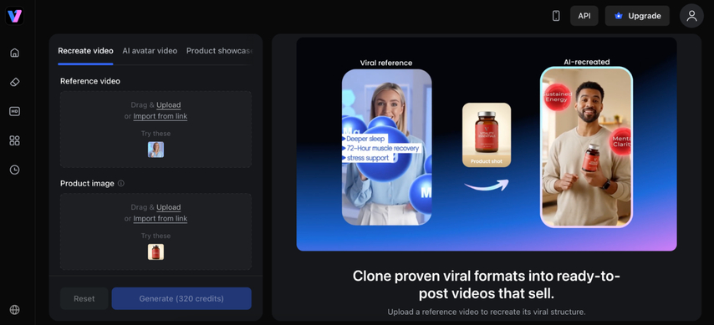Click Generate (320 credits) button
The height and width of the screenshot is (325, 714).
[x=181, y=298]
